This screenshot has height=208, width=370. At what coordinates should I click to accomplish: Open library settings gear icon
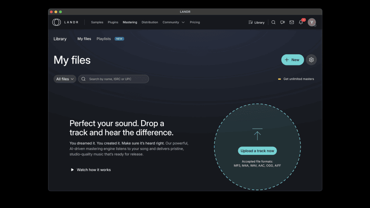311,60
